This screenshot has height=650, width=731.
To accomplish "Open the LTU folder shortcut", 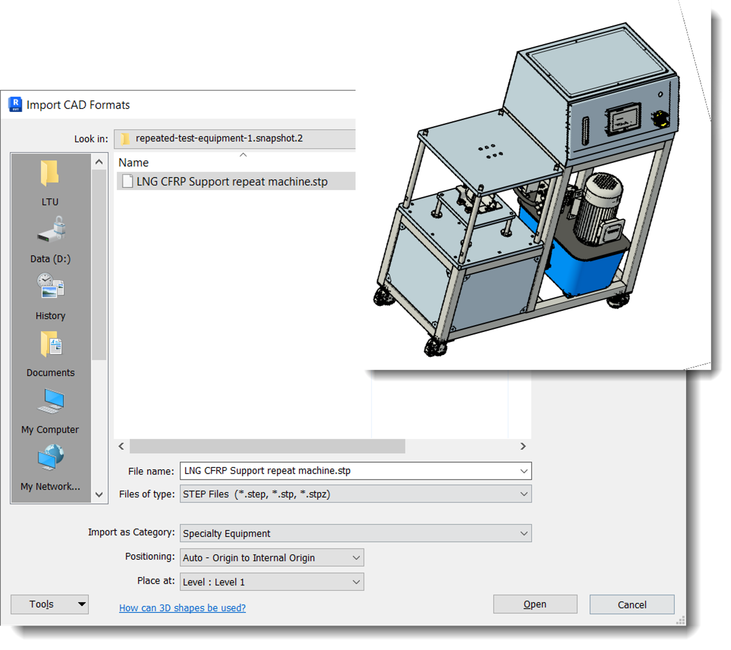I will 50,183.
